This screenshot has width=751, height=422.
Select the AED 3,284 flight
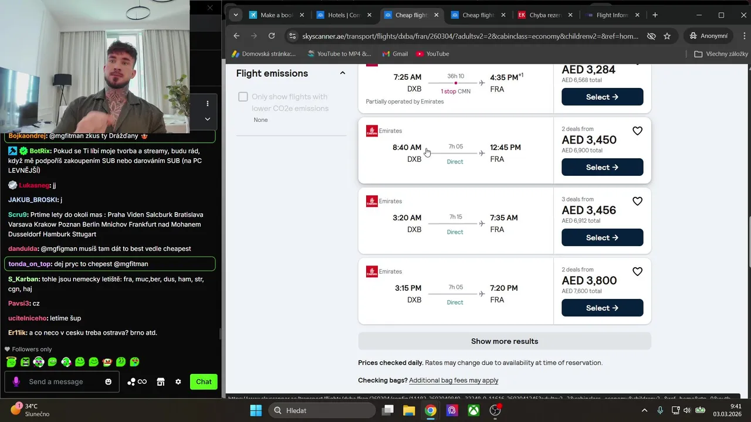[602, 97]
